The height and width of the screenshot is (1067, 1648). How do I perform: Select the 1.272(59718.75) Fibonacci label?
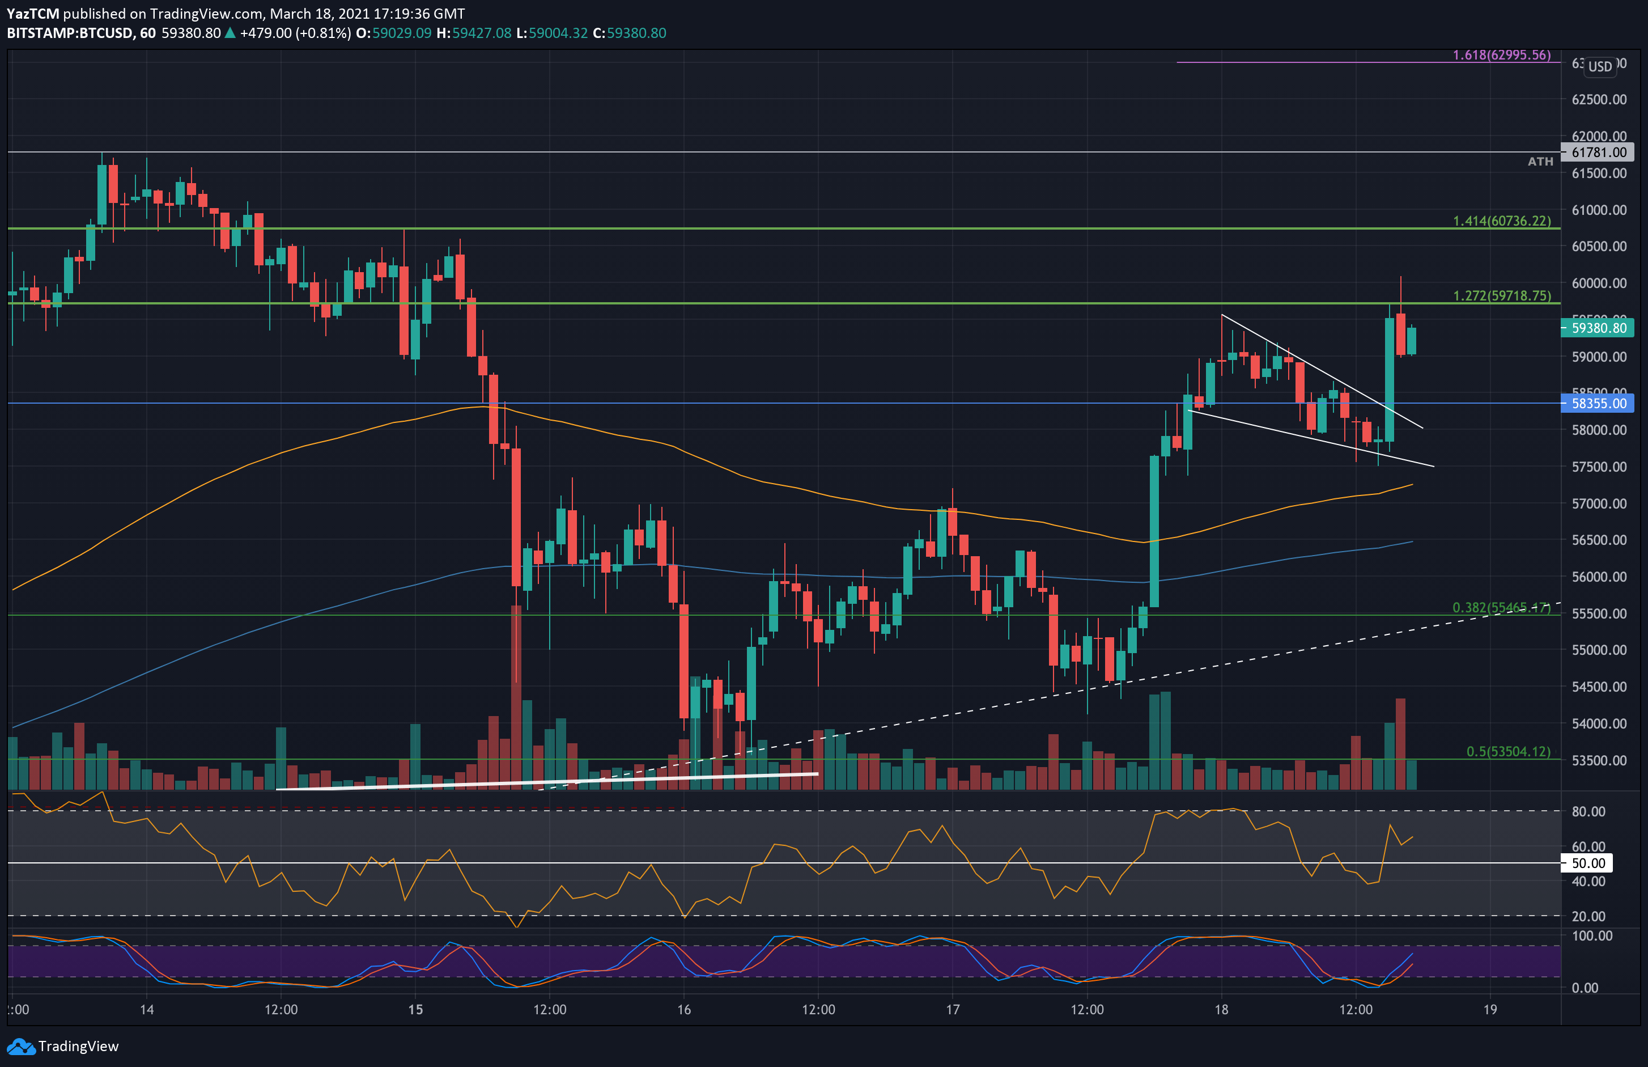(1501, 296)
